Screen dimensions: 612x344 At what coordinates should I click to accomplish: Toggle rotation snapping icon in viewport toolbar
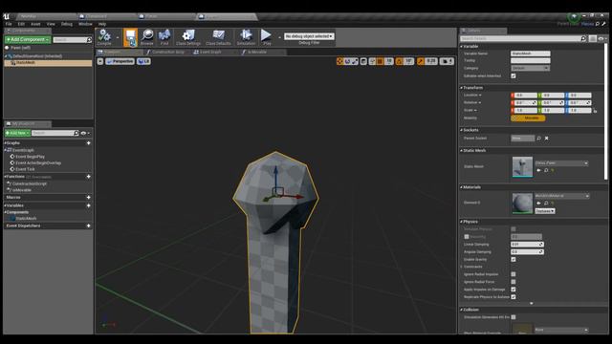coord(400,61)
